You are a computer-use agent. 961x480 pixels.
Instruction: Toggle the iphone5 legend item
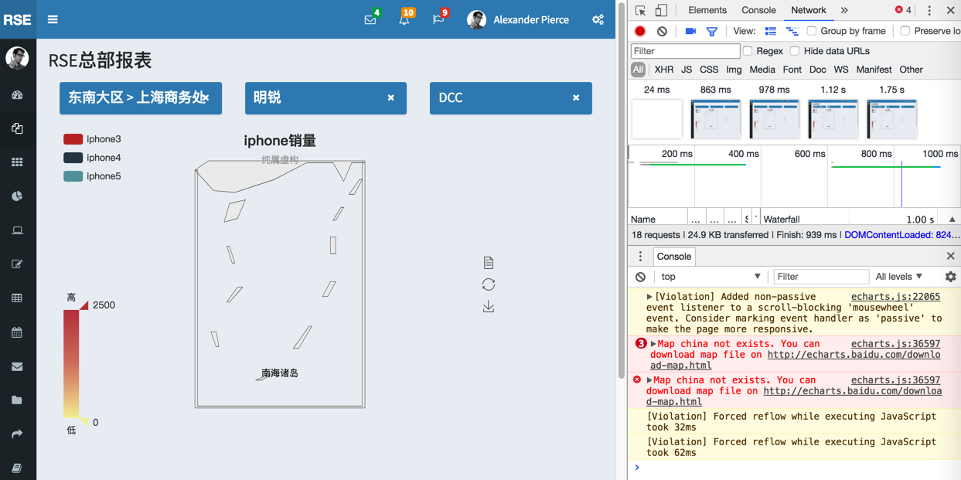click(x=92, y=176)
